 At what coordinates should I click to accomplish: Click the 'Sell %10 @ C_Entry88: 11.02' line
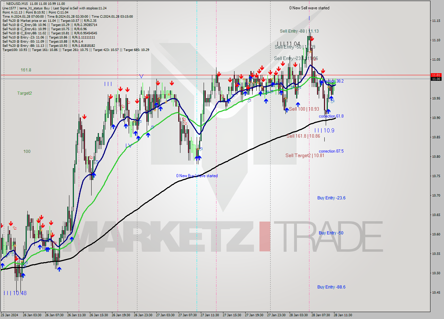(50, 33)
